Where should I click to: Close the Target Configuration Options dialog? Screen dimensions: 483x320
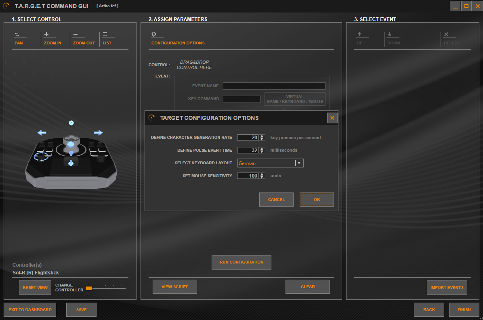tap(332, 118)
